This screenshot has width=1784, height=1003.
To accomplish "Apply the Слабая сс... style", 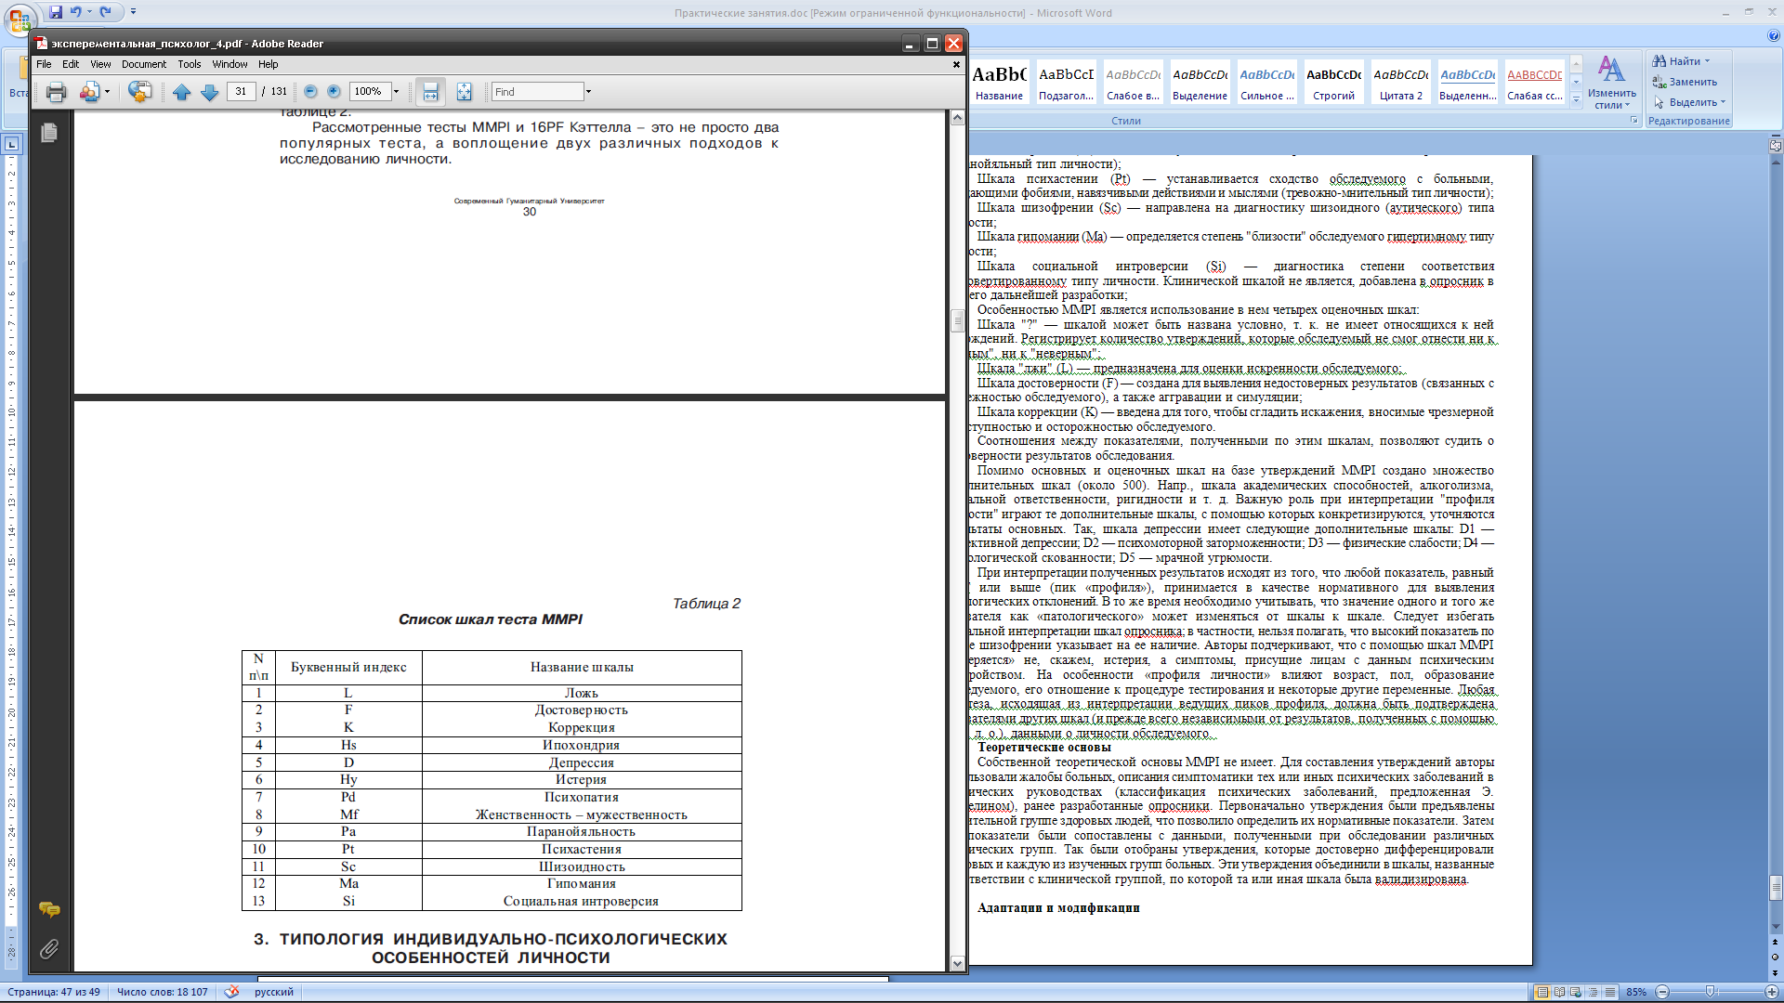I will tap(1534, 84).
